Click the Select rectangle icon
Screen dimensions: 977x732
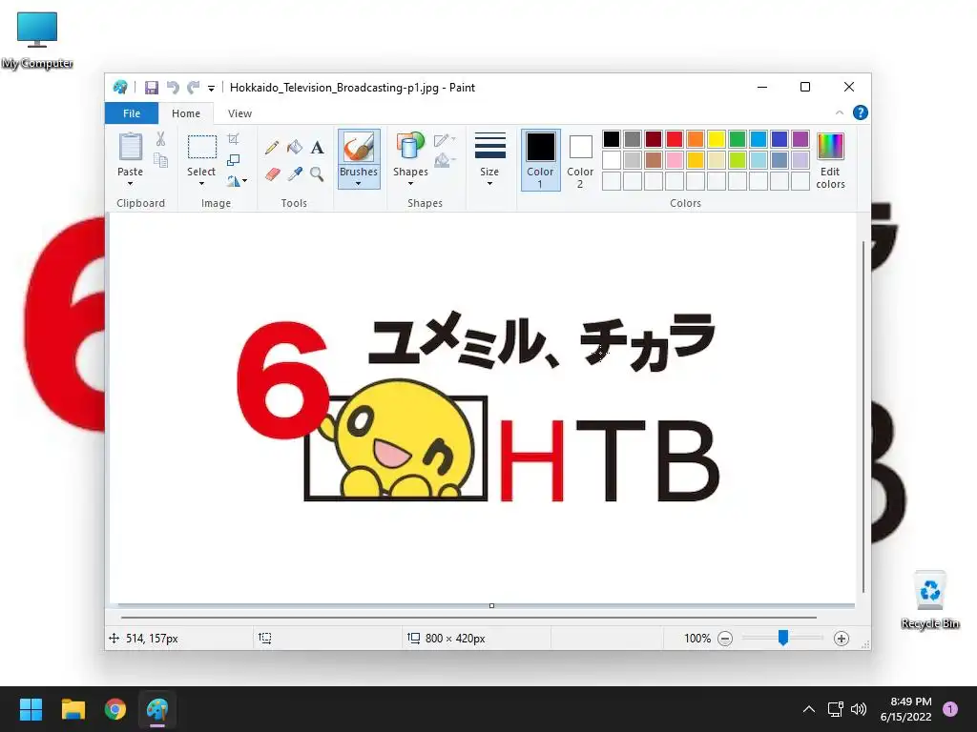pos(202,147)
